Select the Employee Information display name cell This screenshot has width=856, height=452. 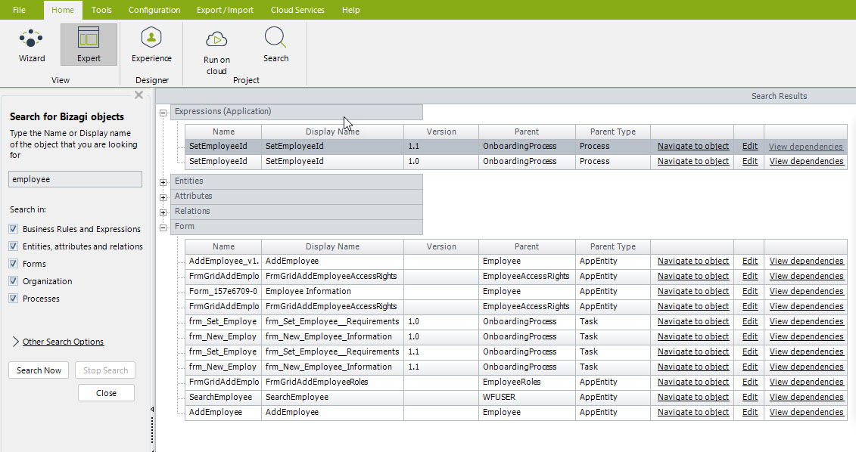point(332,291)
